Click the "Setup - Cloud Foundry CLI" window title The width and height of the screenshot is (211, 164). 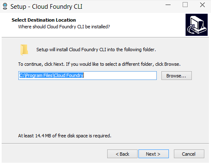tap(46, 7)
